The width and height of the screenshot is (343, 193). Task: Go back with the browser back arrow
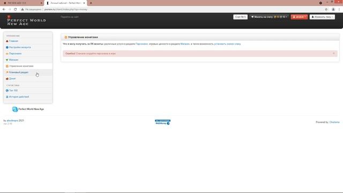click(x=4, y=10)
